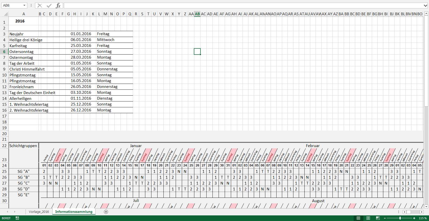Open the Vorlage_2016 sheet tab
Viewport: 429px width, 221px height.
point(39,212)
